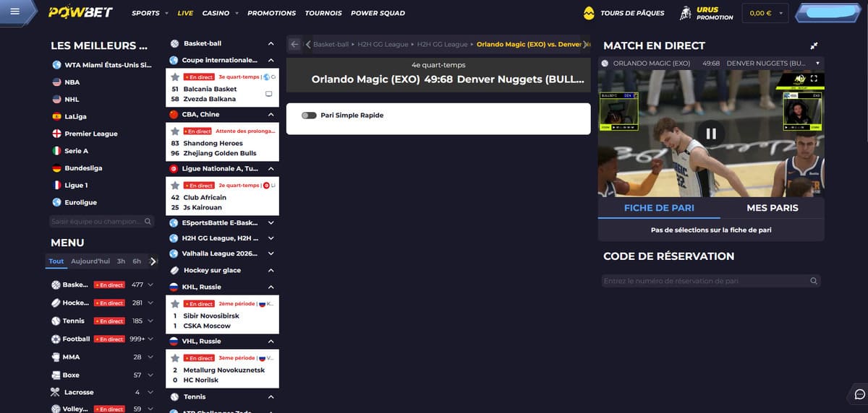Click the Tennis sport icon in menu

(x=56, y=321)
